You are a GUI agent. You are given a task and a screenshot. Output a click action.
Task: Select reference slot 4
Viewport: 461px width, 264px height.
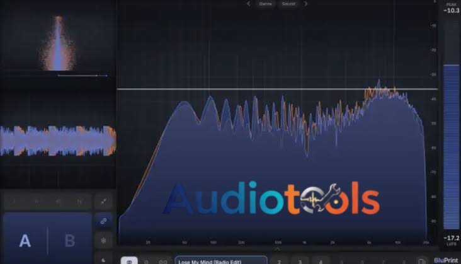coord(321,261)
